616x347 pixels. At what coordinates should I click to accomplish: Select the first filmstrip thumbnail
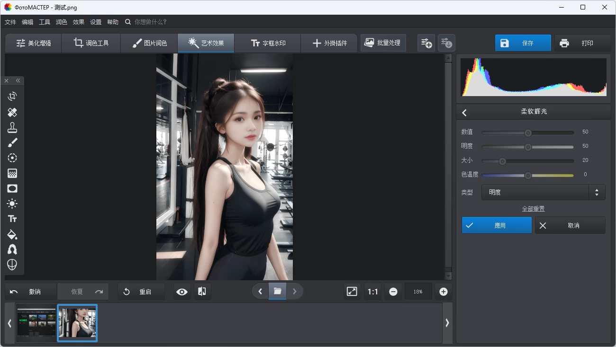36,323
